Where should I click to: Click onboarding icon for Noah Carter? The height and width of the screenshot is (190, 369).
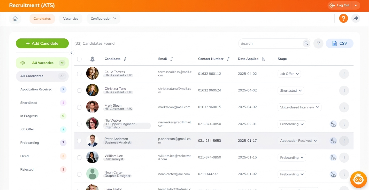(333, 175)
